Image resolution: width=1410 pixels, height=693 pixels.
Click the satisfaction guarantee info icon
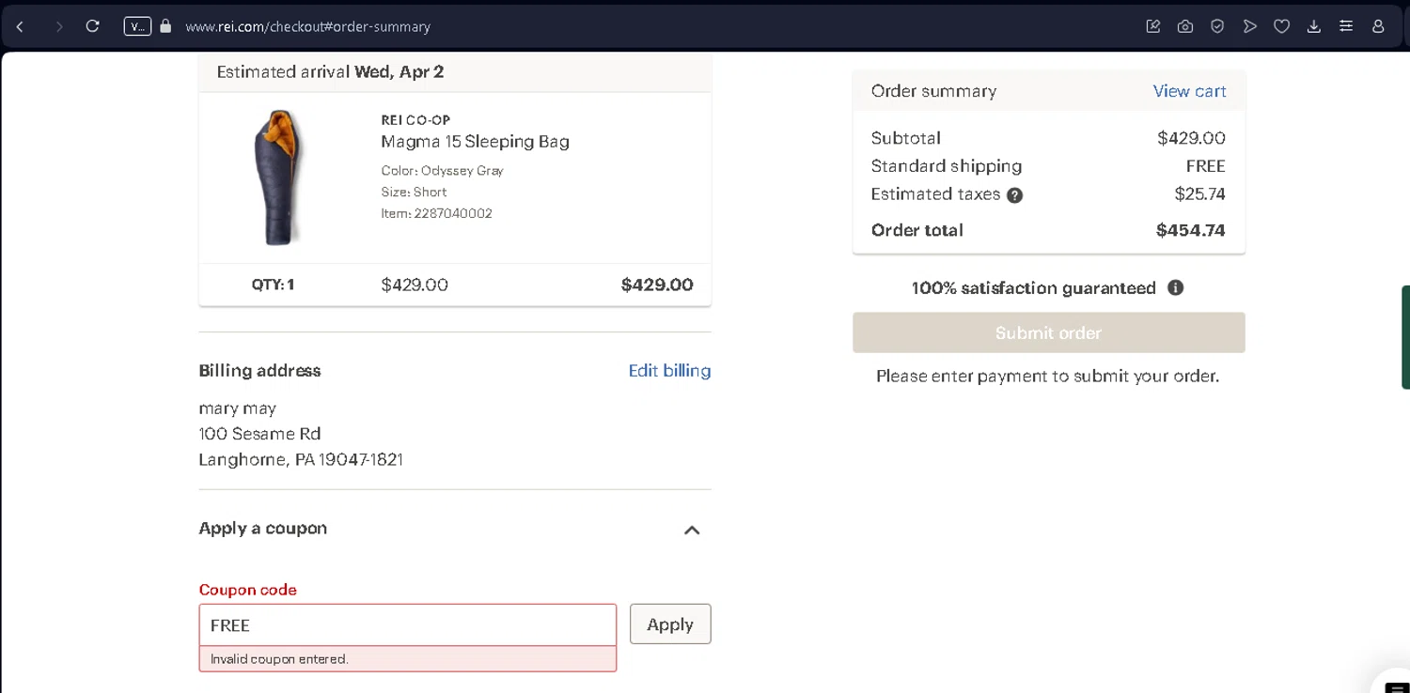pos(1175,288)
